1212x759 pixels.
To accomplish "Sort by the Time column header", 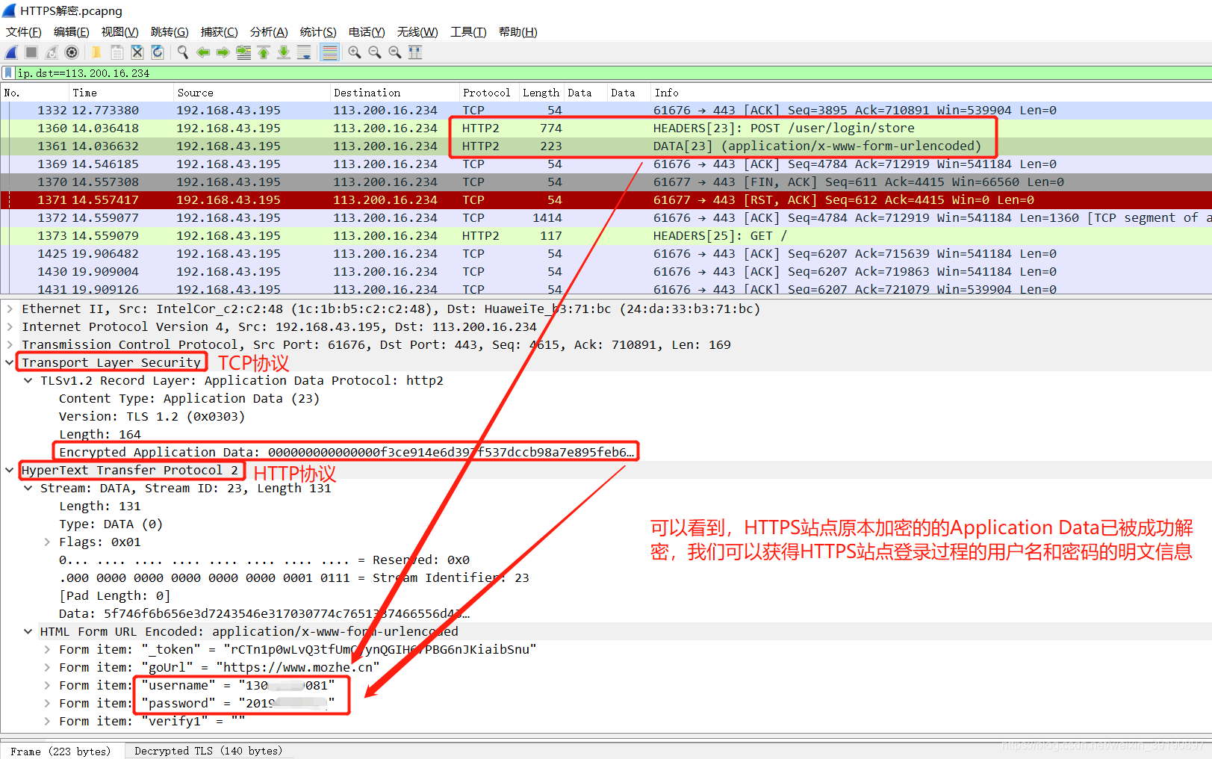I will tap(121, 93).
